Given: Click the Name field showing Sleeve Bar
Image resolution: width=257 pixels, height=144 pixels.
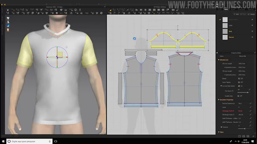Looking at the screenshot, I should pyautogui.click(x=243, y=56).
